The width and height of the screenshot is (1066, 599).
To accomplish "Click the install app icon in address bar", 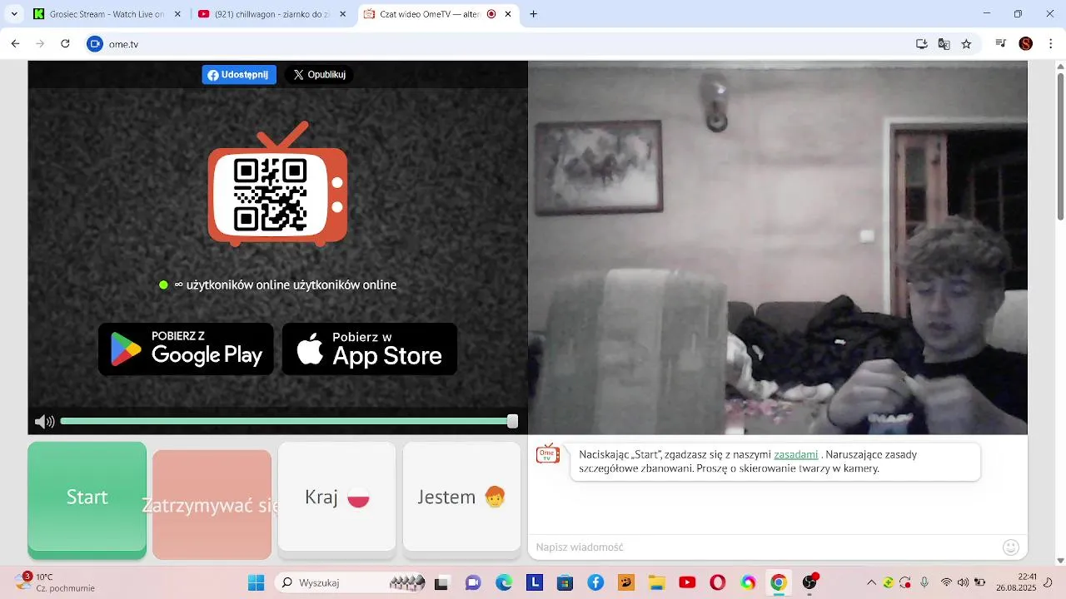I will click(922, 44).
